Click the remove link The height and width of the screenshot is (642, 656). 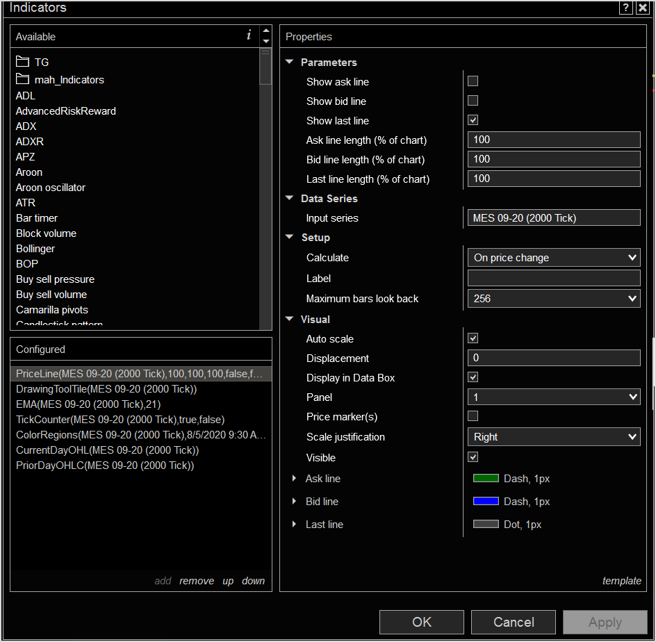197,581
